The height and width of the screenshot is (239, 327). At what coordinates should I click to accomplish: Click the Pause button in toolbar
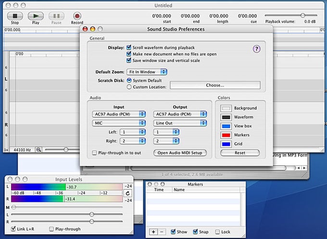[56, 16]
